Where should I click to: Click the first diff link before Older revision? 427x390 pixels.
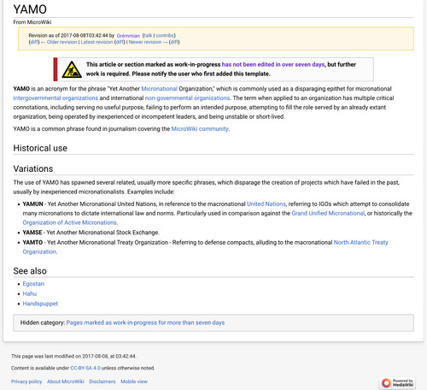pos(34,42)
